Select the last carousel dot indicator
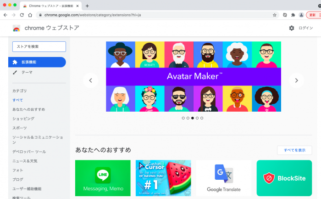Screen dimensions: 321x199 (202, 118)
